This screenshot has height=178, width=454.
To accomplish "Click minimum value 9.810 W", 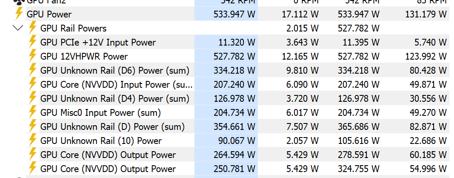I will 303,70.
